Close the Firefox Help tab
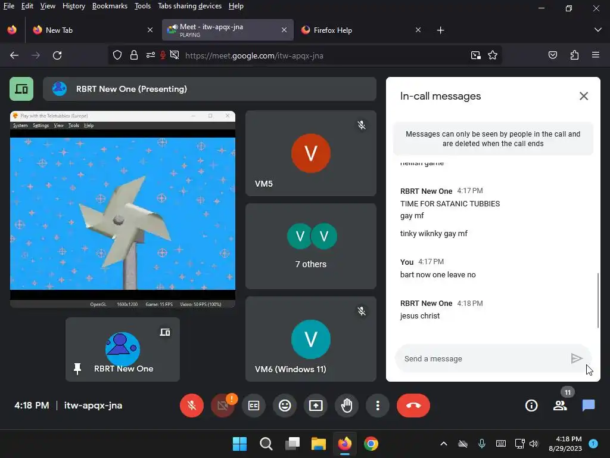Viewport: 610px width, 458px height. pos(418,30)
